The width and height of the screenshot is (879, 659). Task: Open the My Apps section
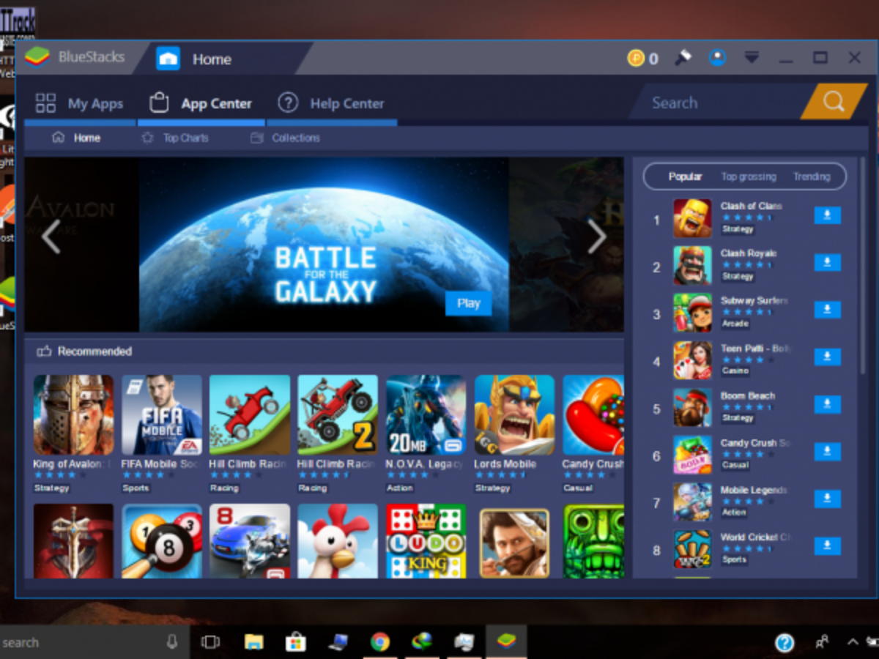pos(80,103)
